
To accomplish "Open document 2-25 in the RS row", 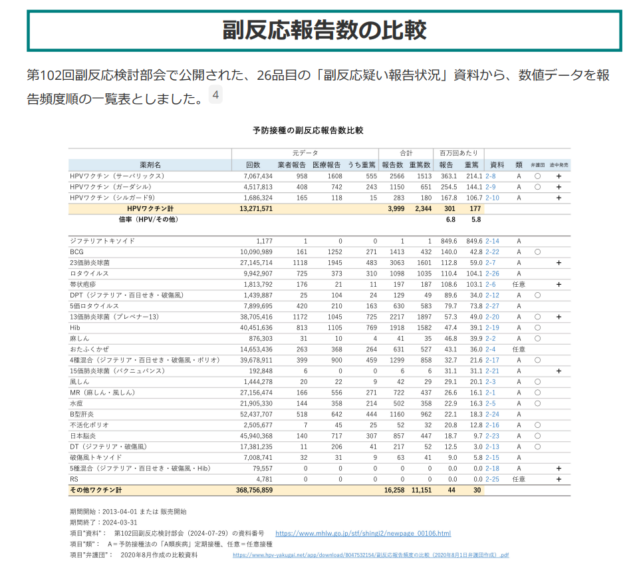I will pyautogui.click(x=492, y=479).
